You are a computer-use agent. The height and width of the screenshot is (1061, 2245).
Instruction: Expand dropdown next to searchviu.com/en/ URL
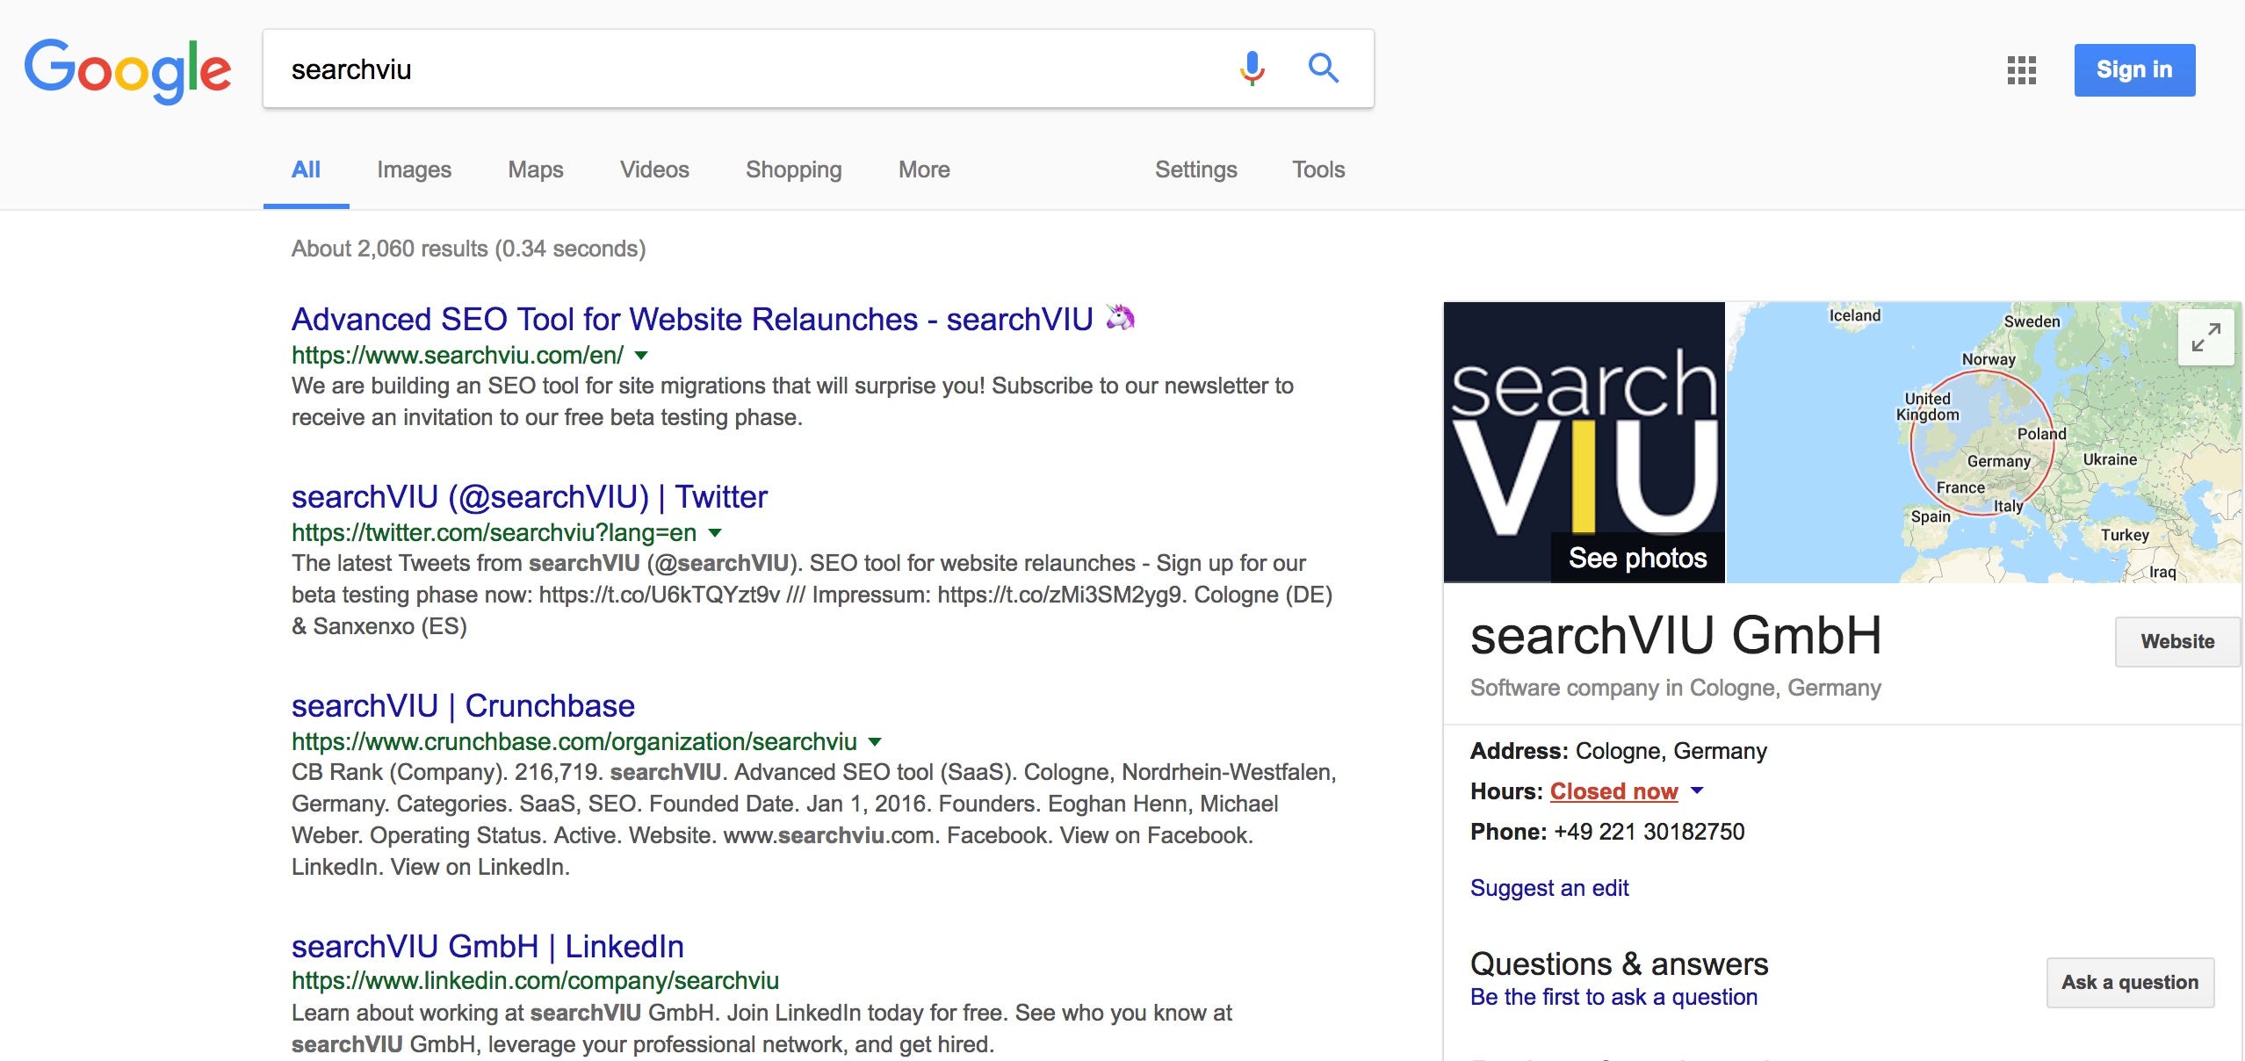tap(641, 356)
